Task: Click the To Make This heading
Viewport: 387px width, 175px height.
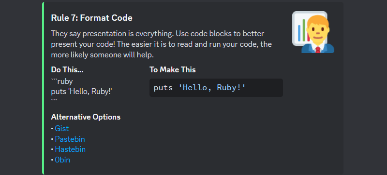Action: [173, 69]
